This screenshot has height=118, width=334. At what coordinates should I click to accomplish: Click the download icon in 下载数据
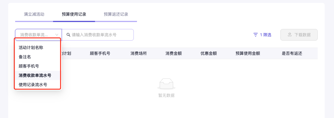(x=290, y=35)
